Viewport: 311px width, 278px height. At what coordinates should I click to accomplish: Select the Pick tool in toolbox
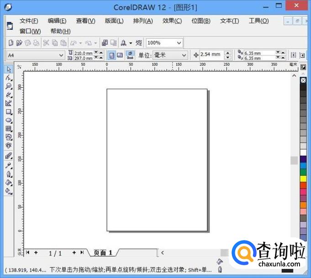[x=8, y=69]
